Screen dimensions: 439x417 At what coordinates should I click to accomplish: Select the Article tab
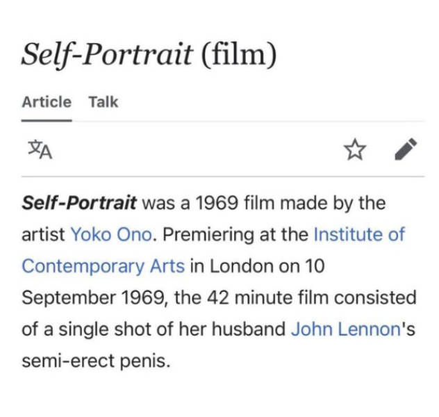point(47,102)
